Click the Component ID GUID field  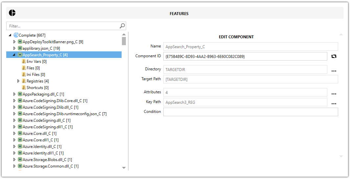(245, 57)
